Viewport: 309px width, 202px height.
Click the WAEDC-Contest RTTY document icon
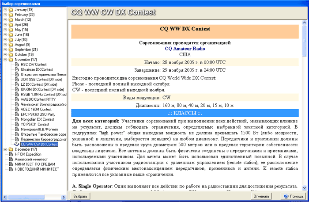coord(17,99)
